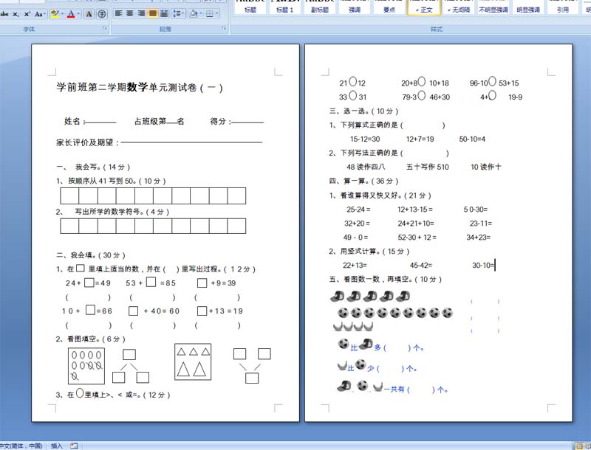Viewport: 591px width, 450px height.
Task: Open highlight color dropdown arrow
Action: tap(62, 14)
